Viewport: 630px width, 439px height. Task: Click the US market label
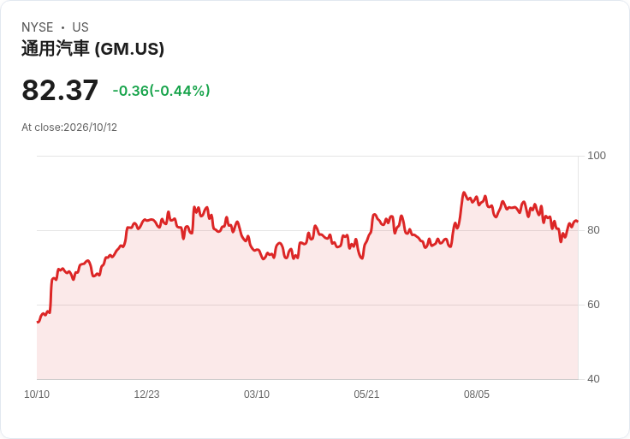coord(80,27)
